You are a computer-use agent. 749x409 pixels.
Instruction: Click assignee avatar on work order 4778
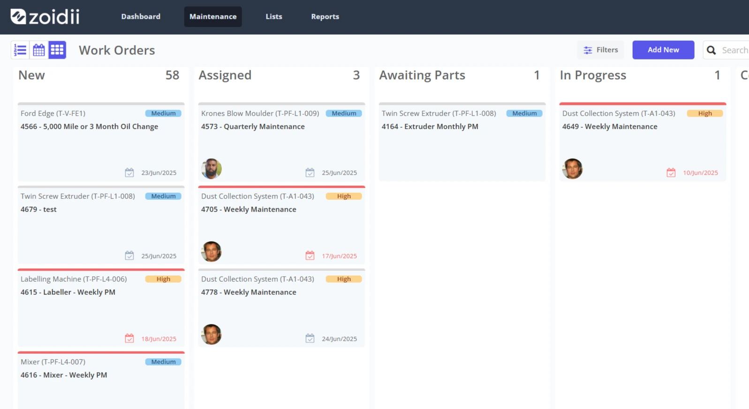pos(212,335)
